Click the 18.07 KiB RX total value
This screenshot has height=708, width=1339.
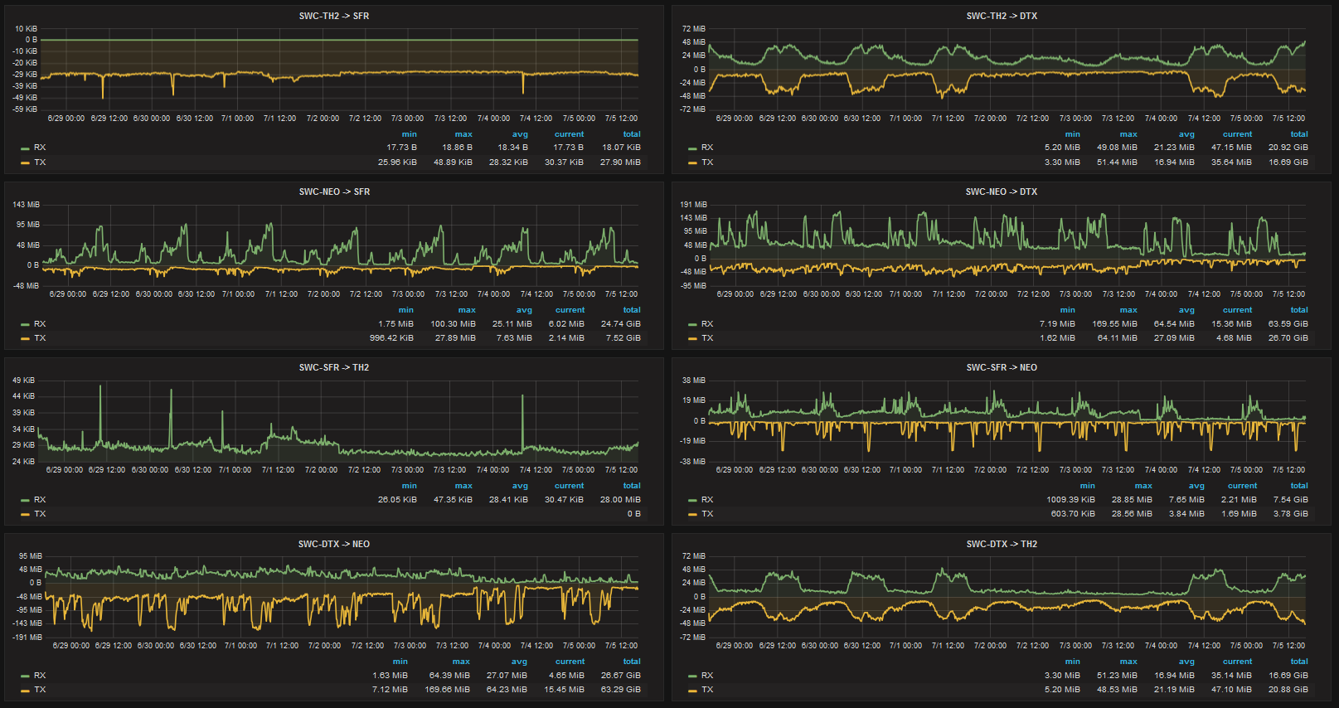pyautogui.click(x=621, y=148)
